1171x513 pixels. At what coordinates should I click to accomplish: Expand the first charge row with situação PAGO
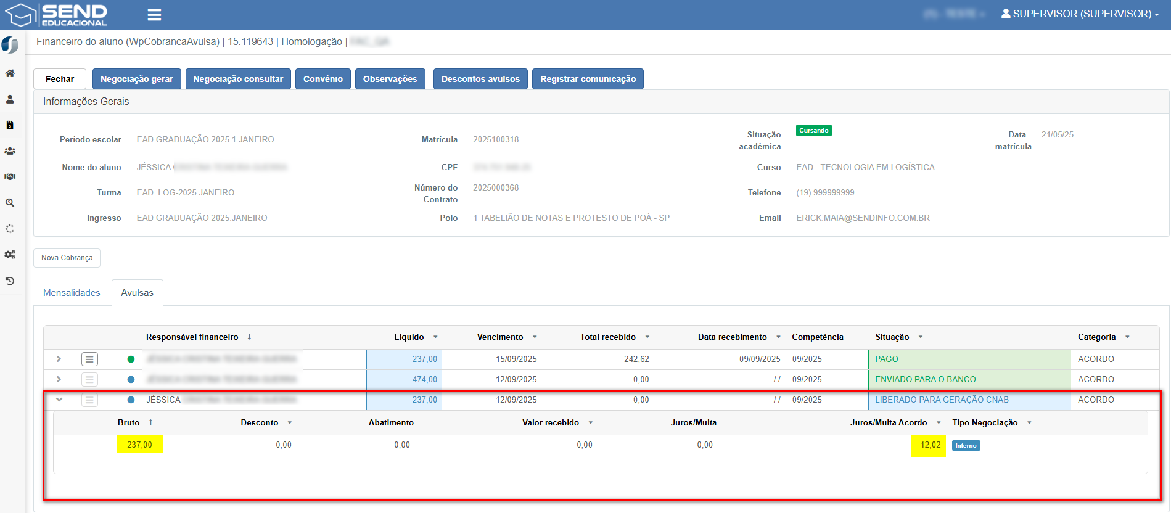59,359
